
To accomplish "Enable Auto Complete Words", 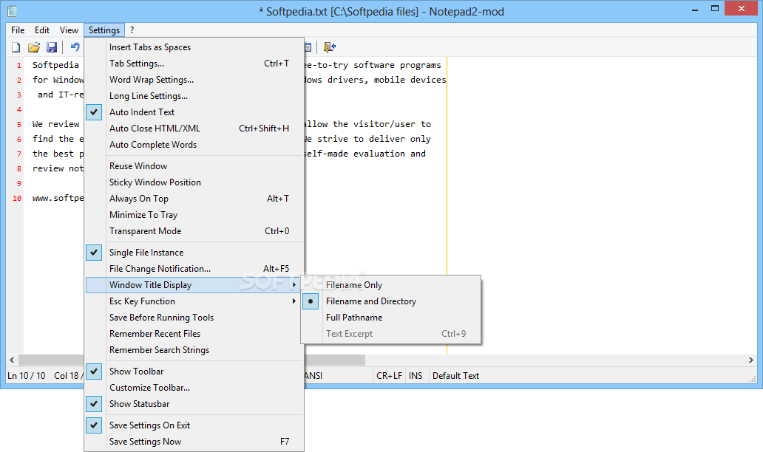I will (194, 145).
